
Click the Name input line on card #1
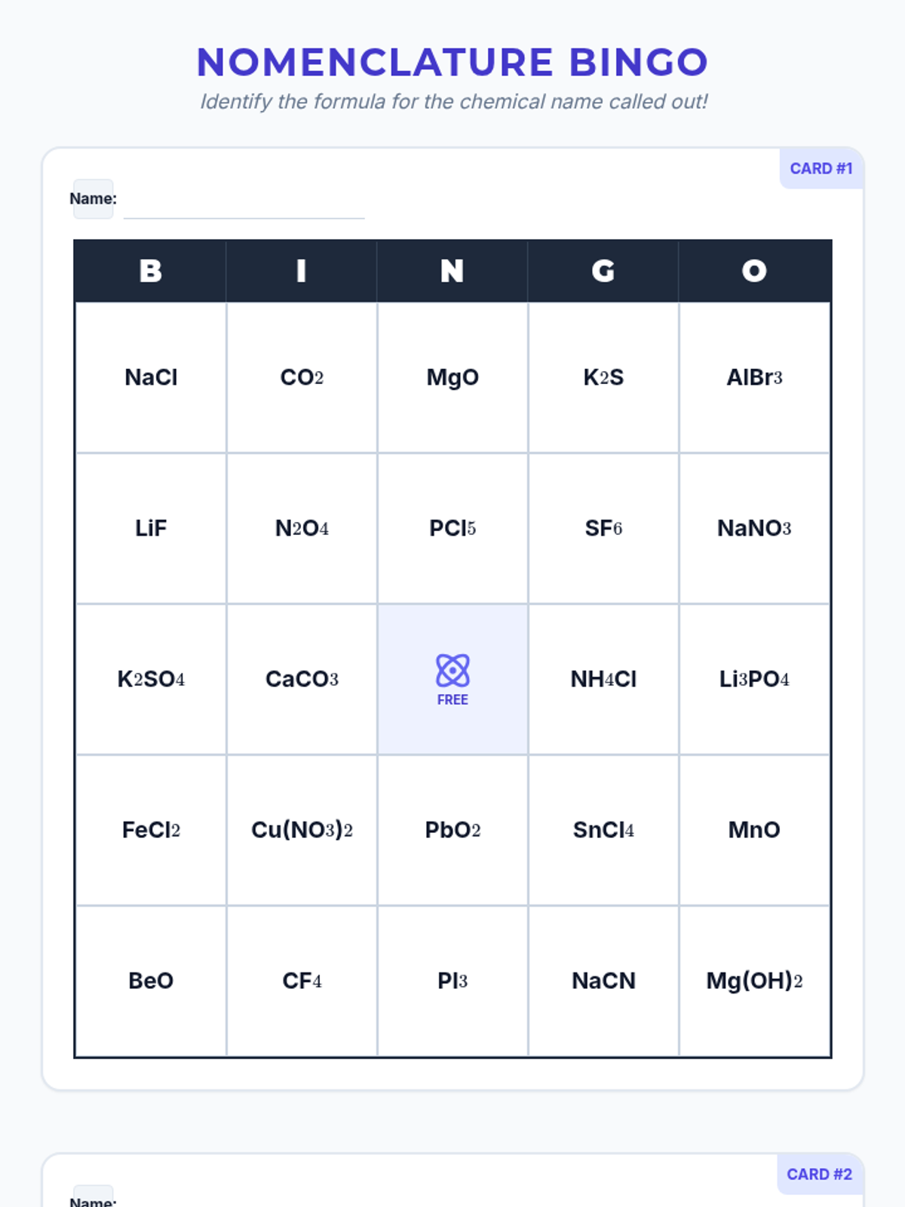[x=244, y=205]
